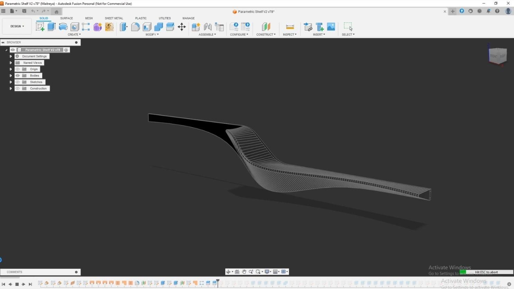Click the Joint tool icon
This screenshot has width=514, height=289.
coord(208,27)
